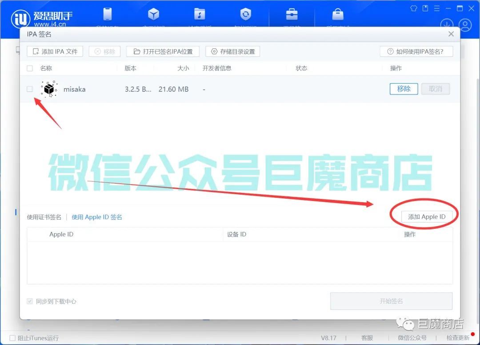This screenshot has height=345, width=480.
Task: Click 打开已签名IPA位置 button
Action: click(163, 51)
